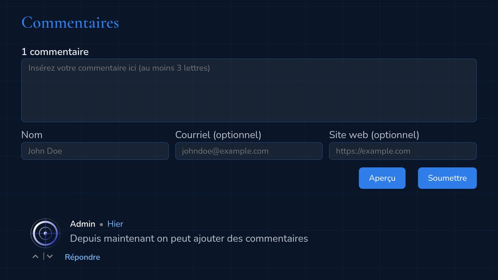Image resolution: width=498 pixels, height=280 pixels.
Task: Click the Nom input field
Action: [x=95, y=151]
